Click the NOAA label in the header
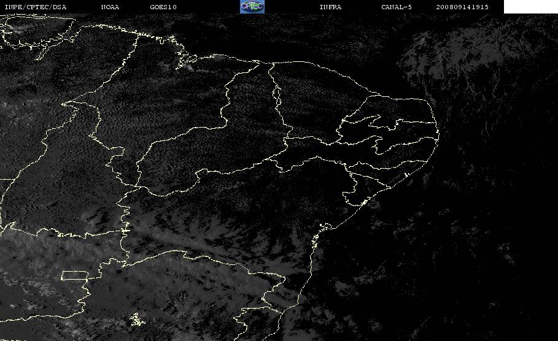Screen dimensions: 558x341 [x=110, y=7]
